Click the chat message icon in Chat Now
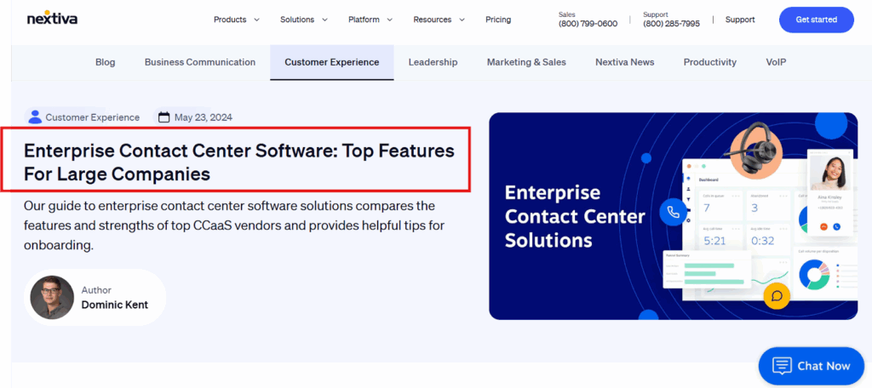This screenshot has height=388, width=872. click(782, 366)
